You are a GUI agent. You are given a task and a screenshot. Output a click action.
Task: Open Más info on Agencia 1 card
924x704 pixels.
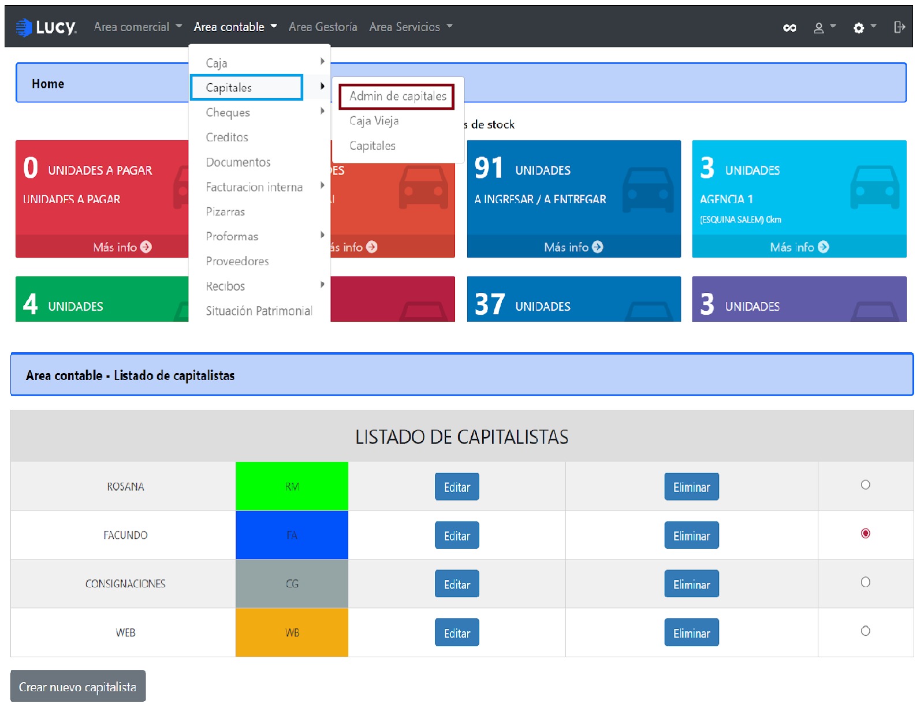click(799, 247)
